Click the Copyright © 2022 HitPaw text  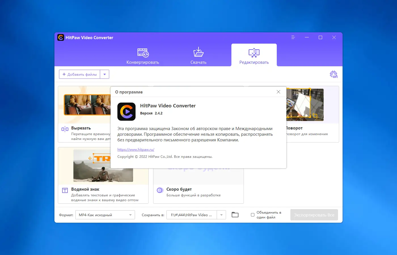[x=165, y=157]
